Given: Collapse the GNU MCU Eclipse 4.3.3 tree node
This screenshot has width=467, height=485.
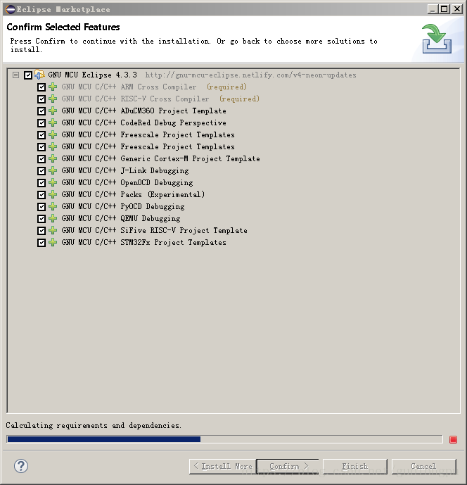Looking at the screenshot, I should click(15, 75).
